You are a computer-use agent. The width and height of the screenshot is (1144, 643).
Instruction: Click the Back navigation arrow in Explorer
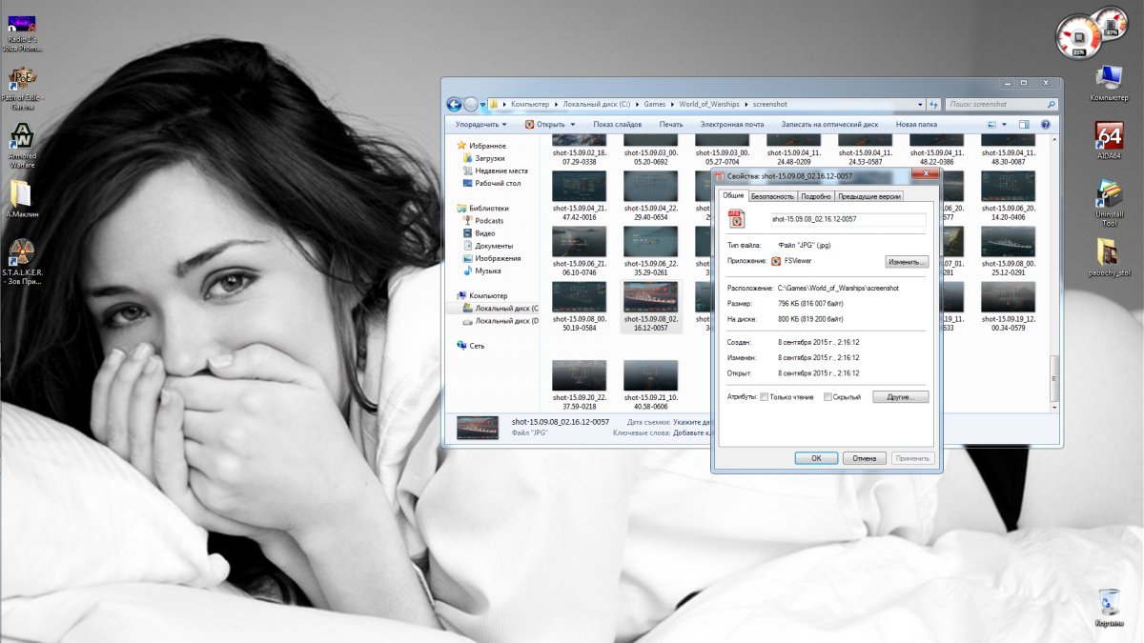coord(455,104)
